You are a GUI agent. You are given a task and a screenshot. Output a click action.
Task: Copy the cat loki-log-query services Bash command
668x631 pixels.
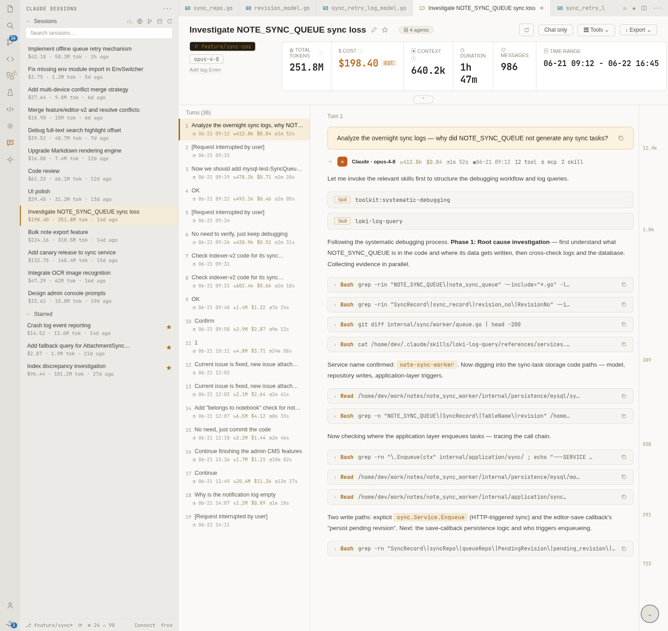[624, 344]
